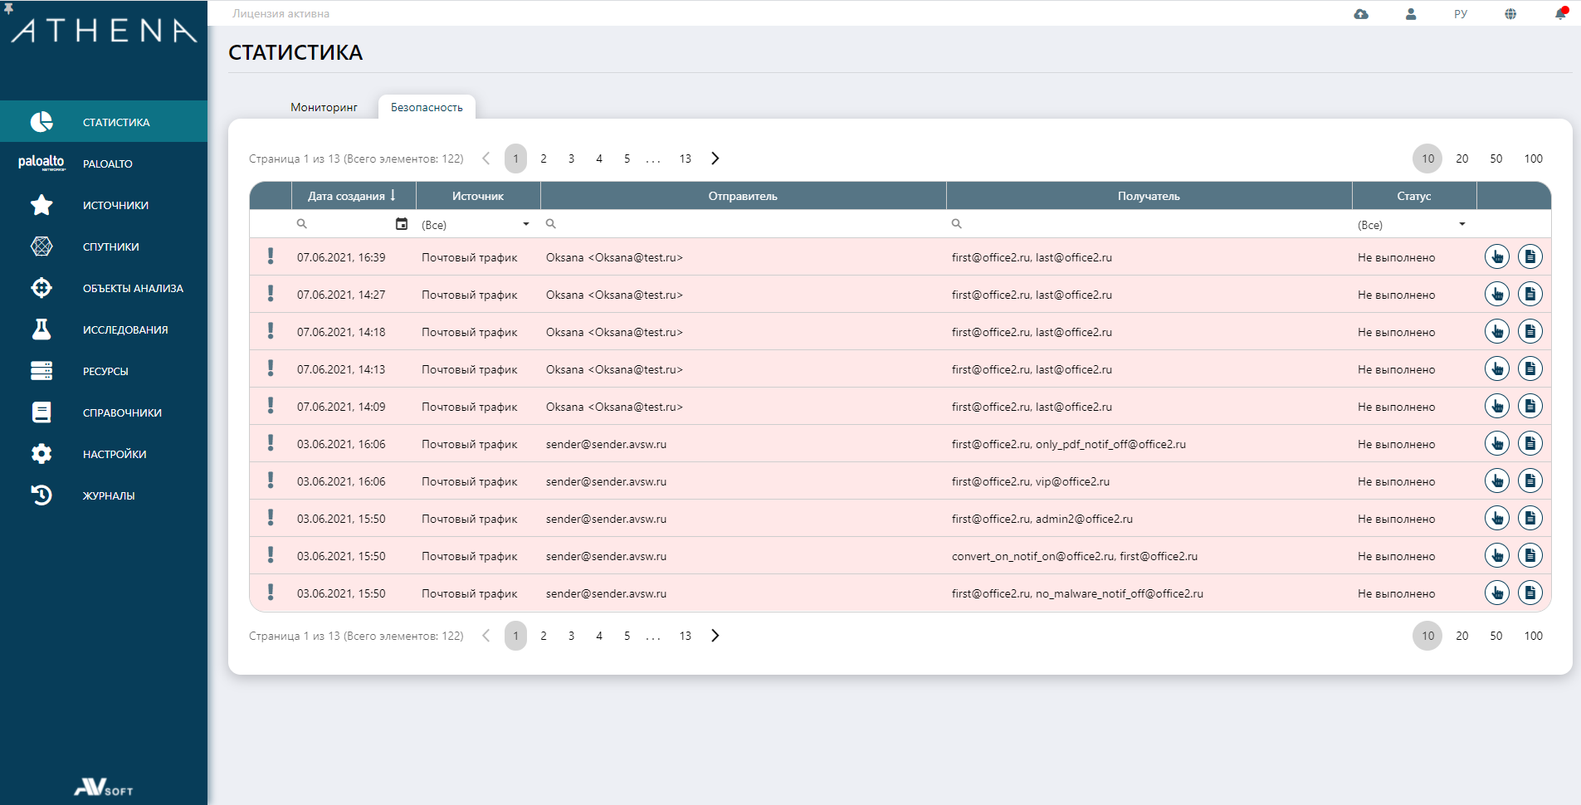Open document report icon for 07.06.2021, 16:39 row

coord(1530,257)
